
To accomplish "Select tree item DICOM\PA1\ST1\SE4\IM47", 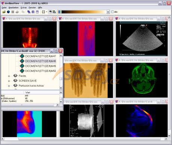I will [40, 56].
